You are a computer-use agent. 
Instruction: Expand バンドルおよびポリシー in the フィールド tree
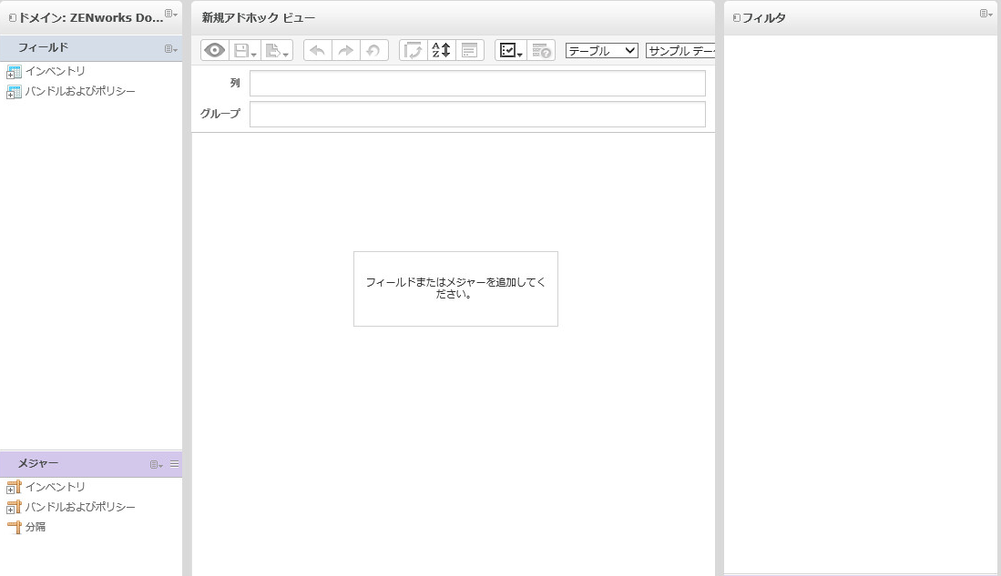[10, 95]
